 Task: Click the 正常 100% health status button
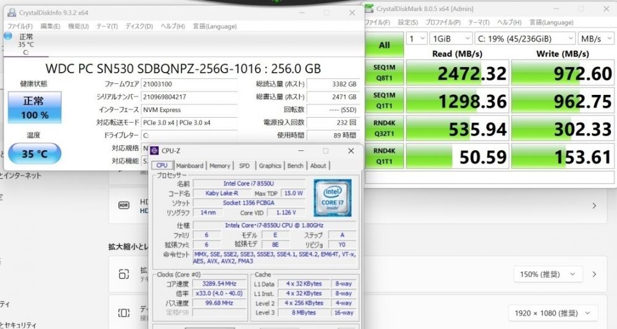tap(35, 107)
